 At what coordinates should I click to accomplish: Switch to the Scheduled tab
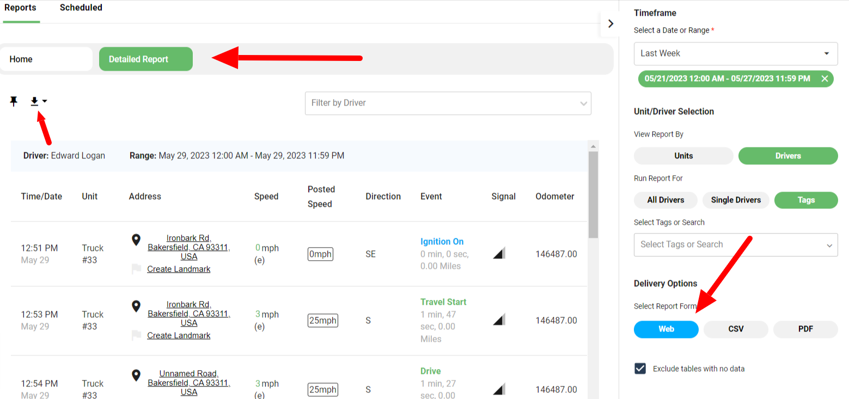point(81,8)
